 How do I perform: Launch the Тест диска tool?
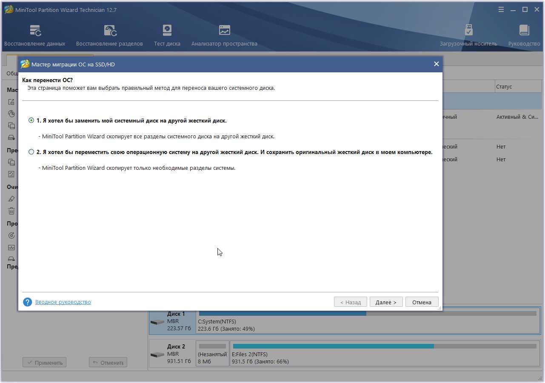click(167, 36)
